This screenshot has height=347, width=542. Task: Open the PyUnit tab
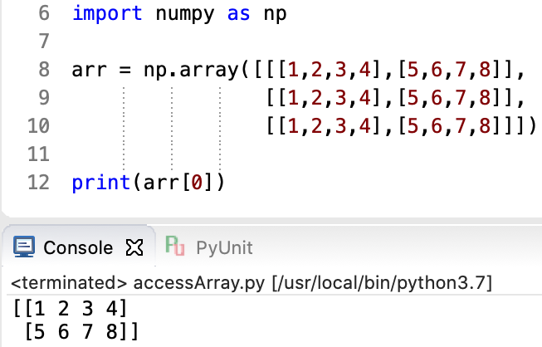point(223,247)
